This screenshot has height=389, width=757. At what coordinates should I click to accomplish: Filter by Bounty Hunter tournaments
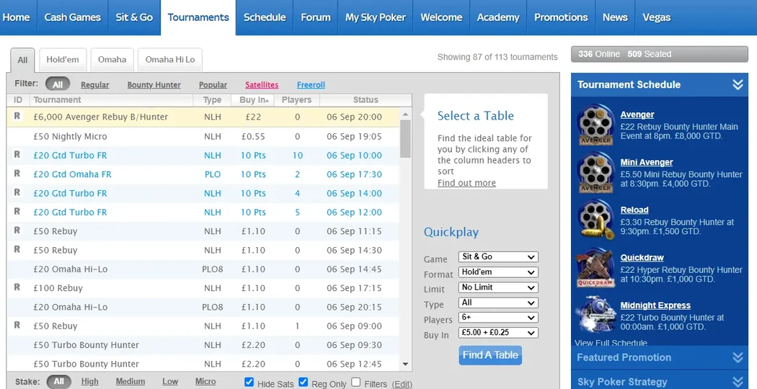click(x=154, y=85)
